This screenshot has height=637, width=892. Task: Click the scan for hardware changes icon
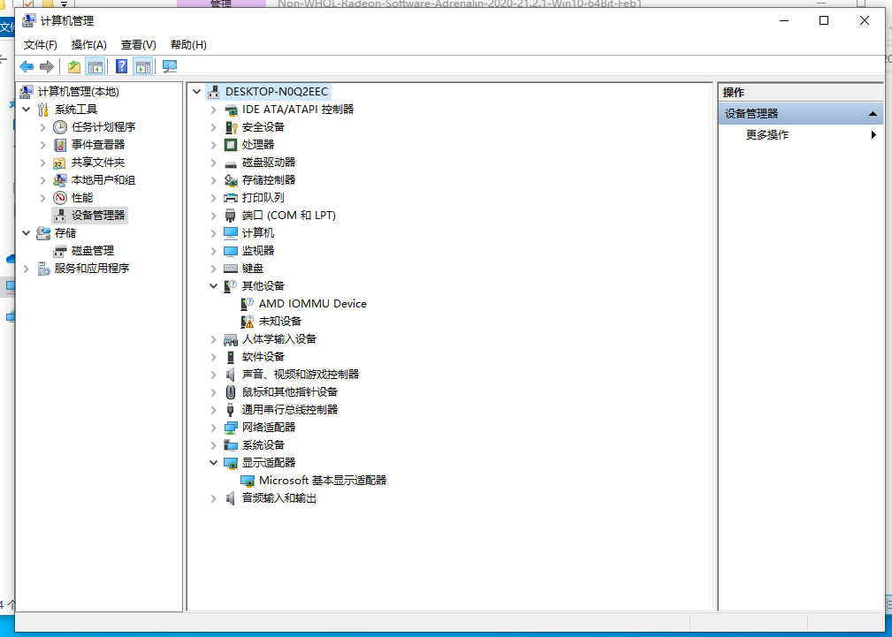tap(170, 66)
